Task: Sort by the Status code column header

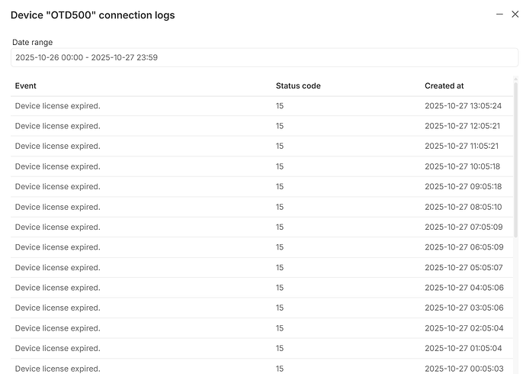Action: pyautogui.click(x=298, y=86)
